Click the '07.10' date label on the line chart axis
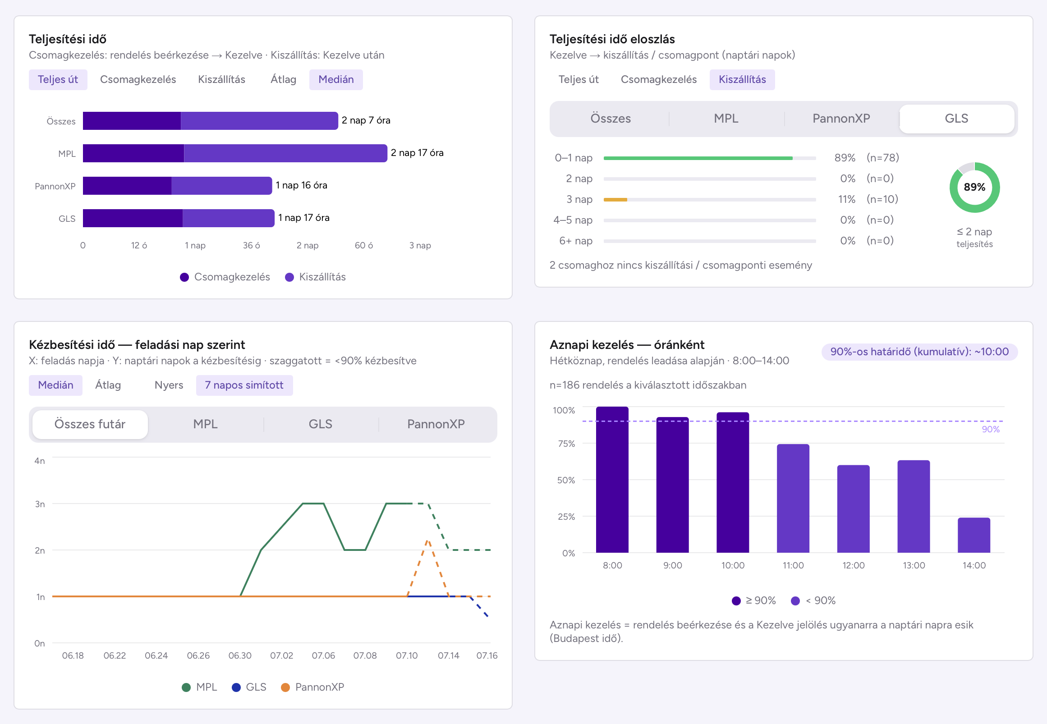Screen dimensions: 1047x724 point(407,656)
